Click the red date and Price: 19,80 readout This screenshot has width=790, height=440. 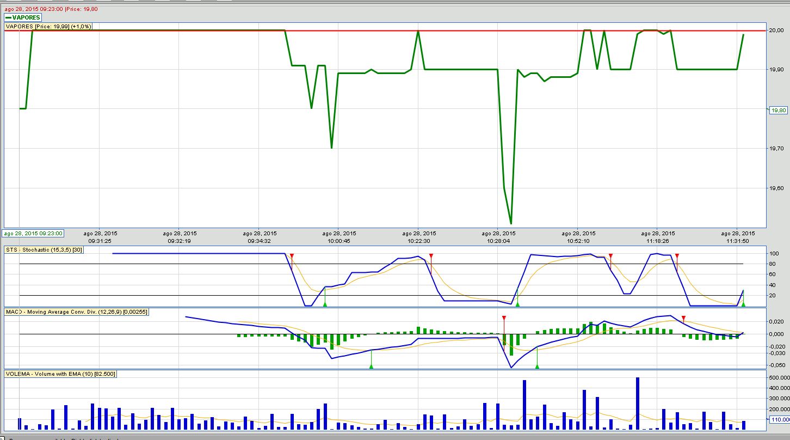(x=52, y=9)
